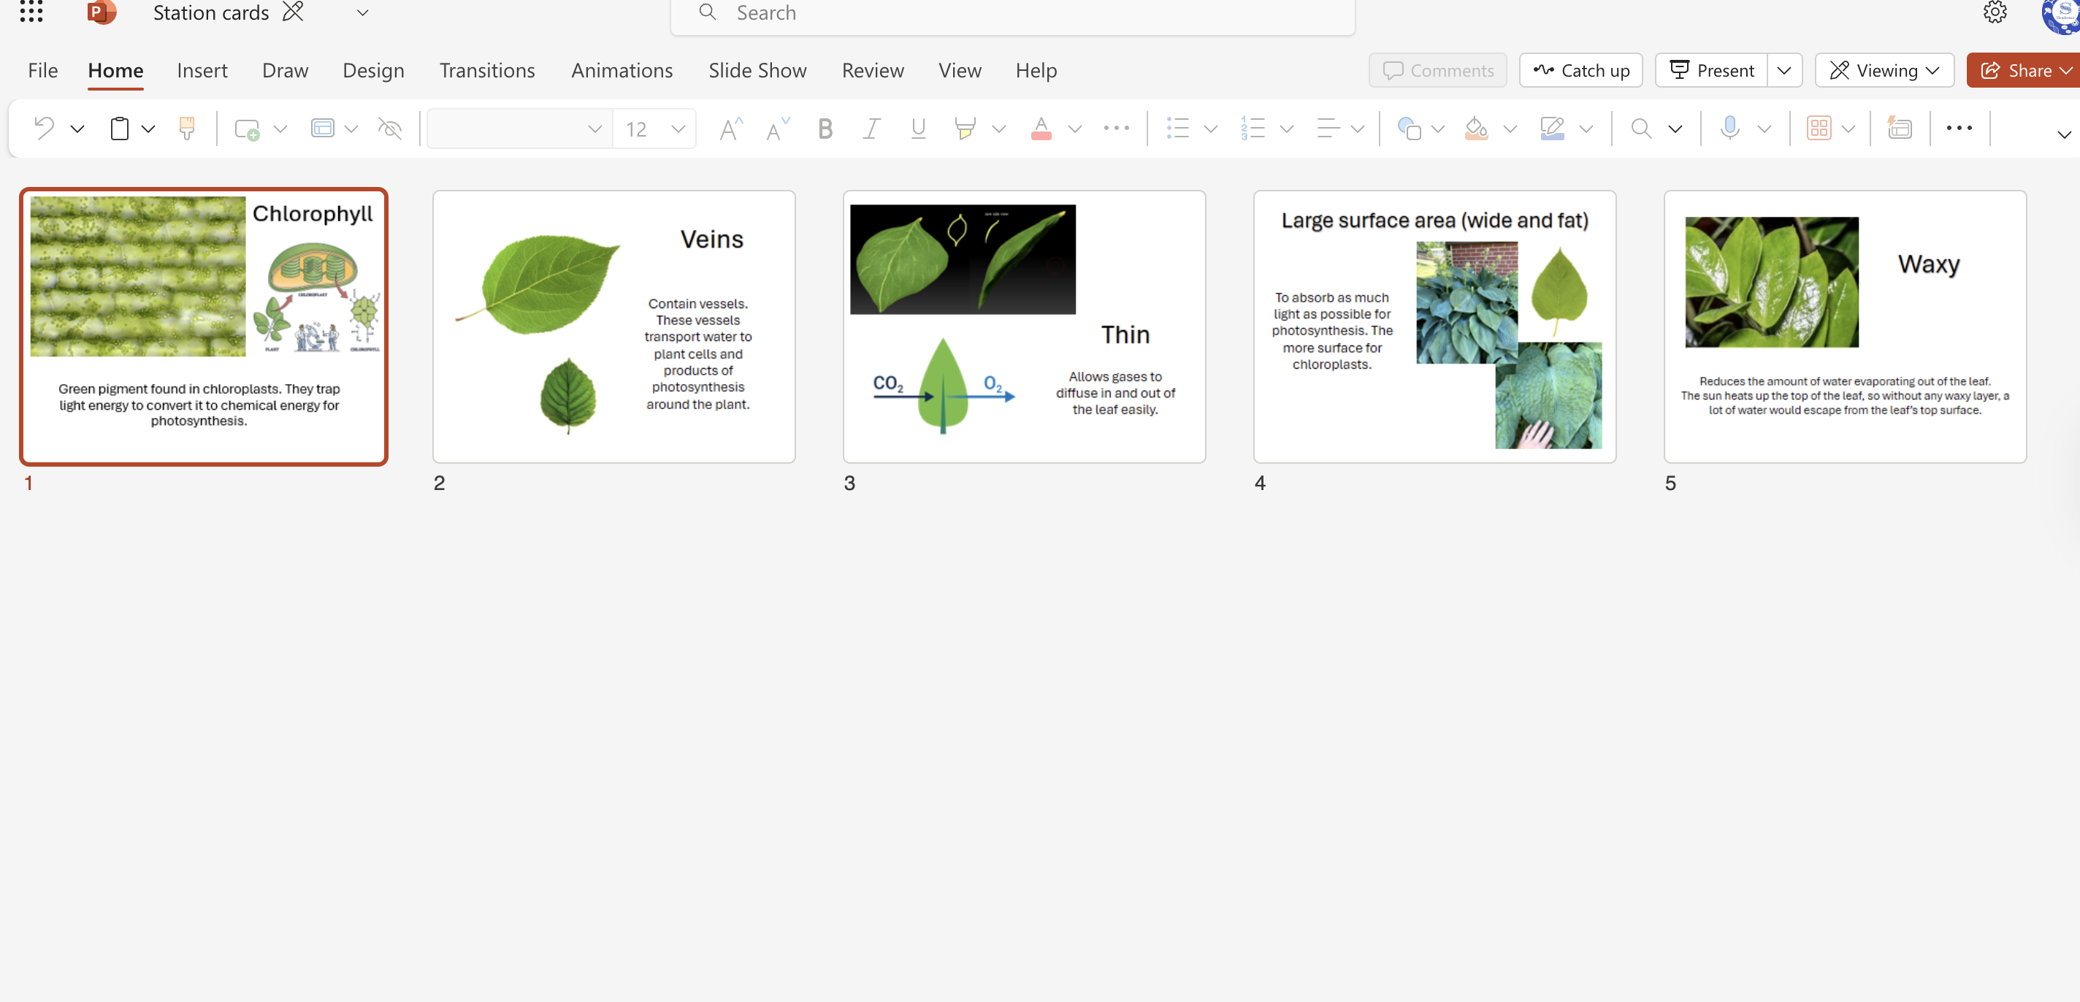Click the Present button

pyautogui.click(x=1712, y=70)
